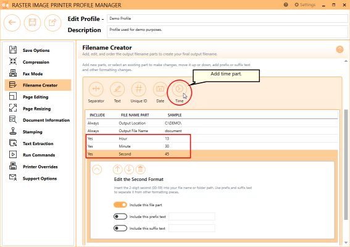This screenshot has height=247, width=350.
Task: Open Stamping section
Action: (x=38, y=132)
